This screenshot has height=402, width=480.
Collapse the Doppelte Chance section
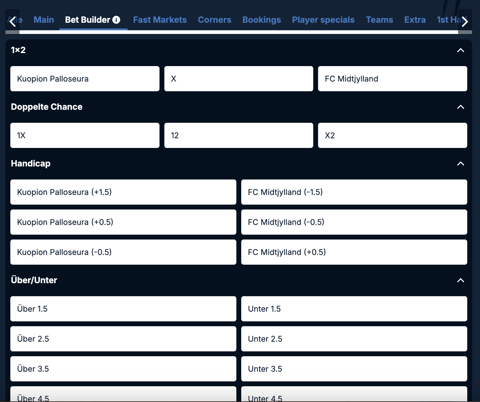pos(461,107)
